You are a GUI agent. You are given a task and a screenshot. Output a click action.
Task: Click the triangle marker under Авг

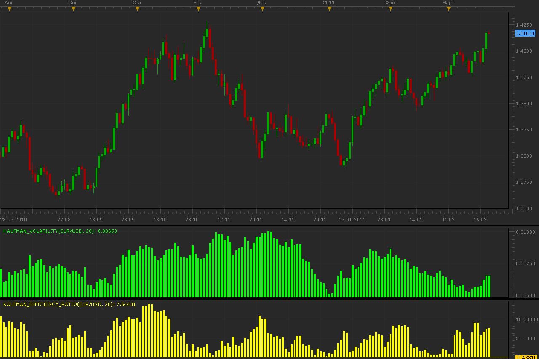pyautogui.click(x=9, y=9)
